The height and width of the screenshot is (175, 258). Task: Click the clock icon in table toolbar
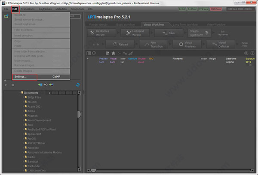pos(94,53)
